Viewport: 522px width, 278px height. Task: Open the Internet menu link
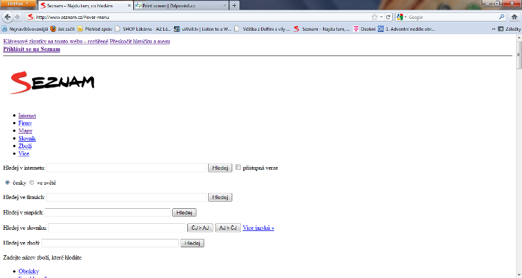tap(27, 116)
